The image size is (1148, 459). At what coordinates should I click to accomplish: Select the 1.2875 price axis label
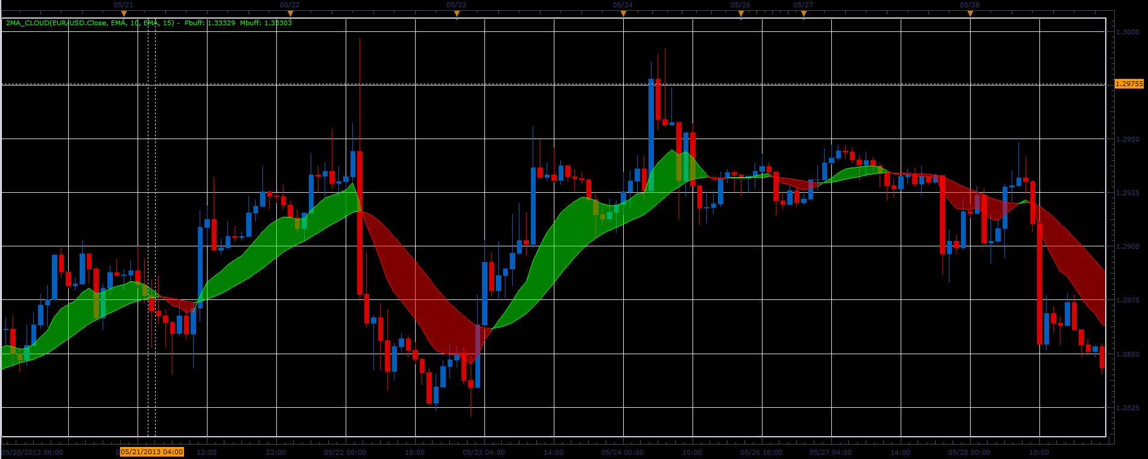(x=1128, y=300)
